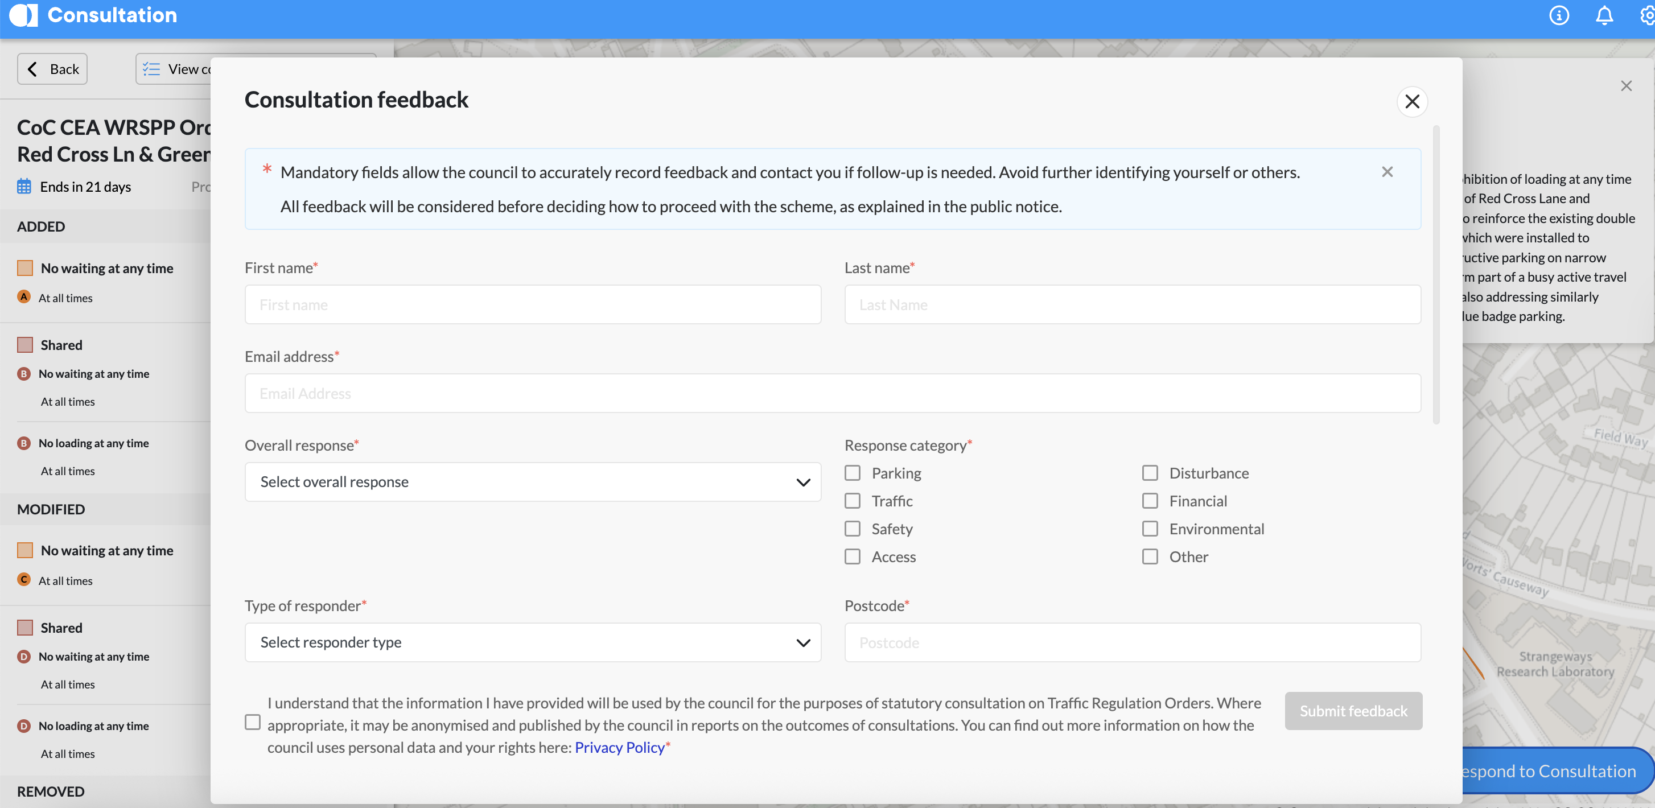1655x808 pixels.
Task: Check the Other response category
Action: click(x=1150, y=556)
